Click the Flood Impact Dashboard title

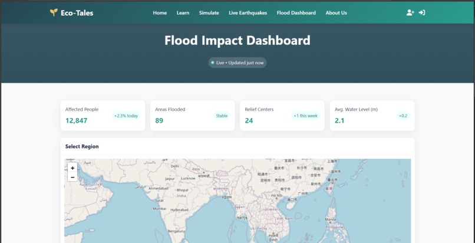tap(237, 40)
